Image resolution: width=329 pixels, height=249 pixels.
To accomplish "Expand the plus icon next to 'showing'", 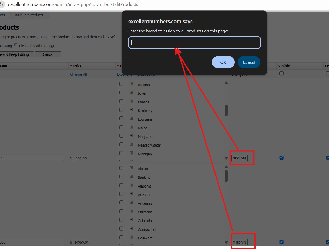I will 16,45.
